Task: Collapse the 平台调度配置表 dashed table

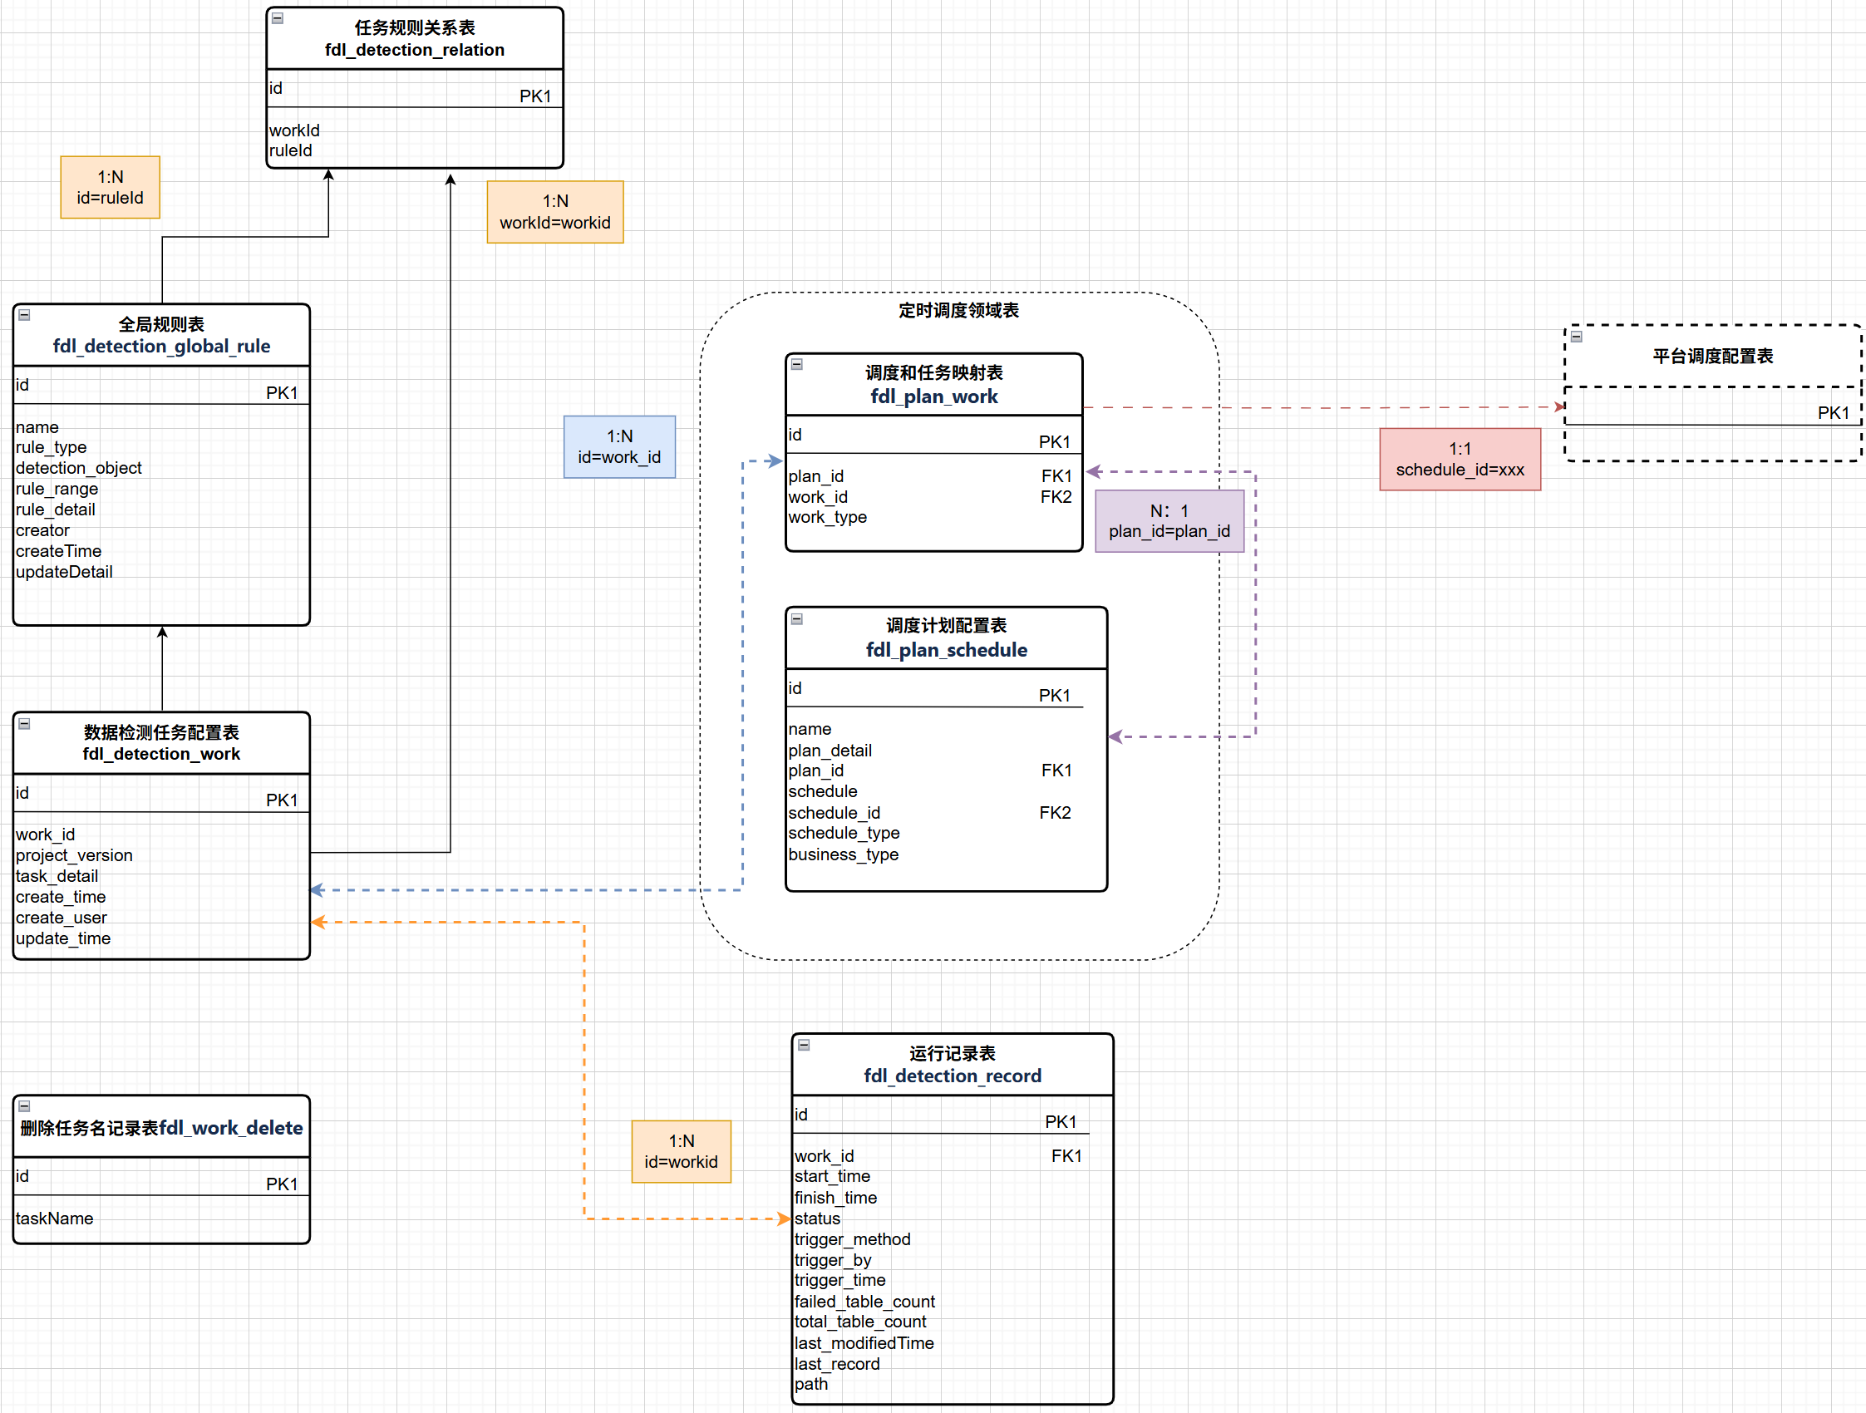Action: click(x=1576, y=337)
